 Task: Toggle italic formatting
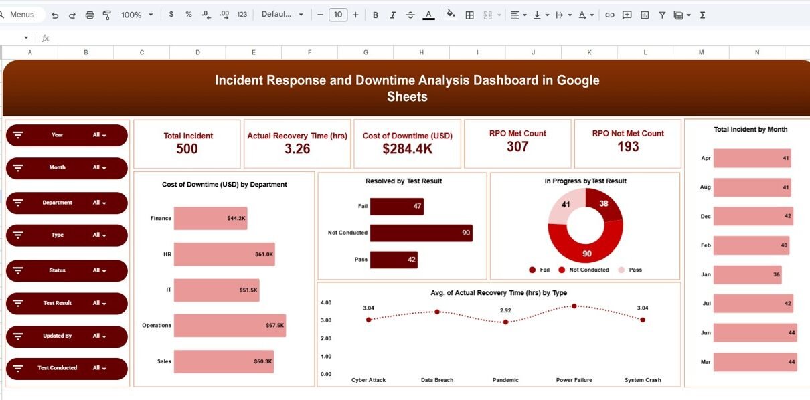click(392, 15)
